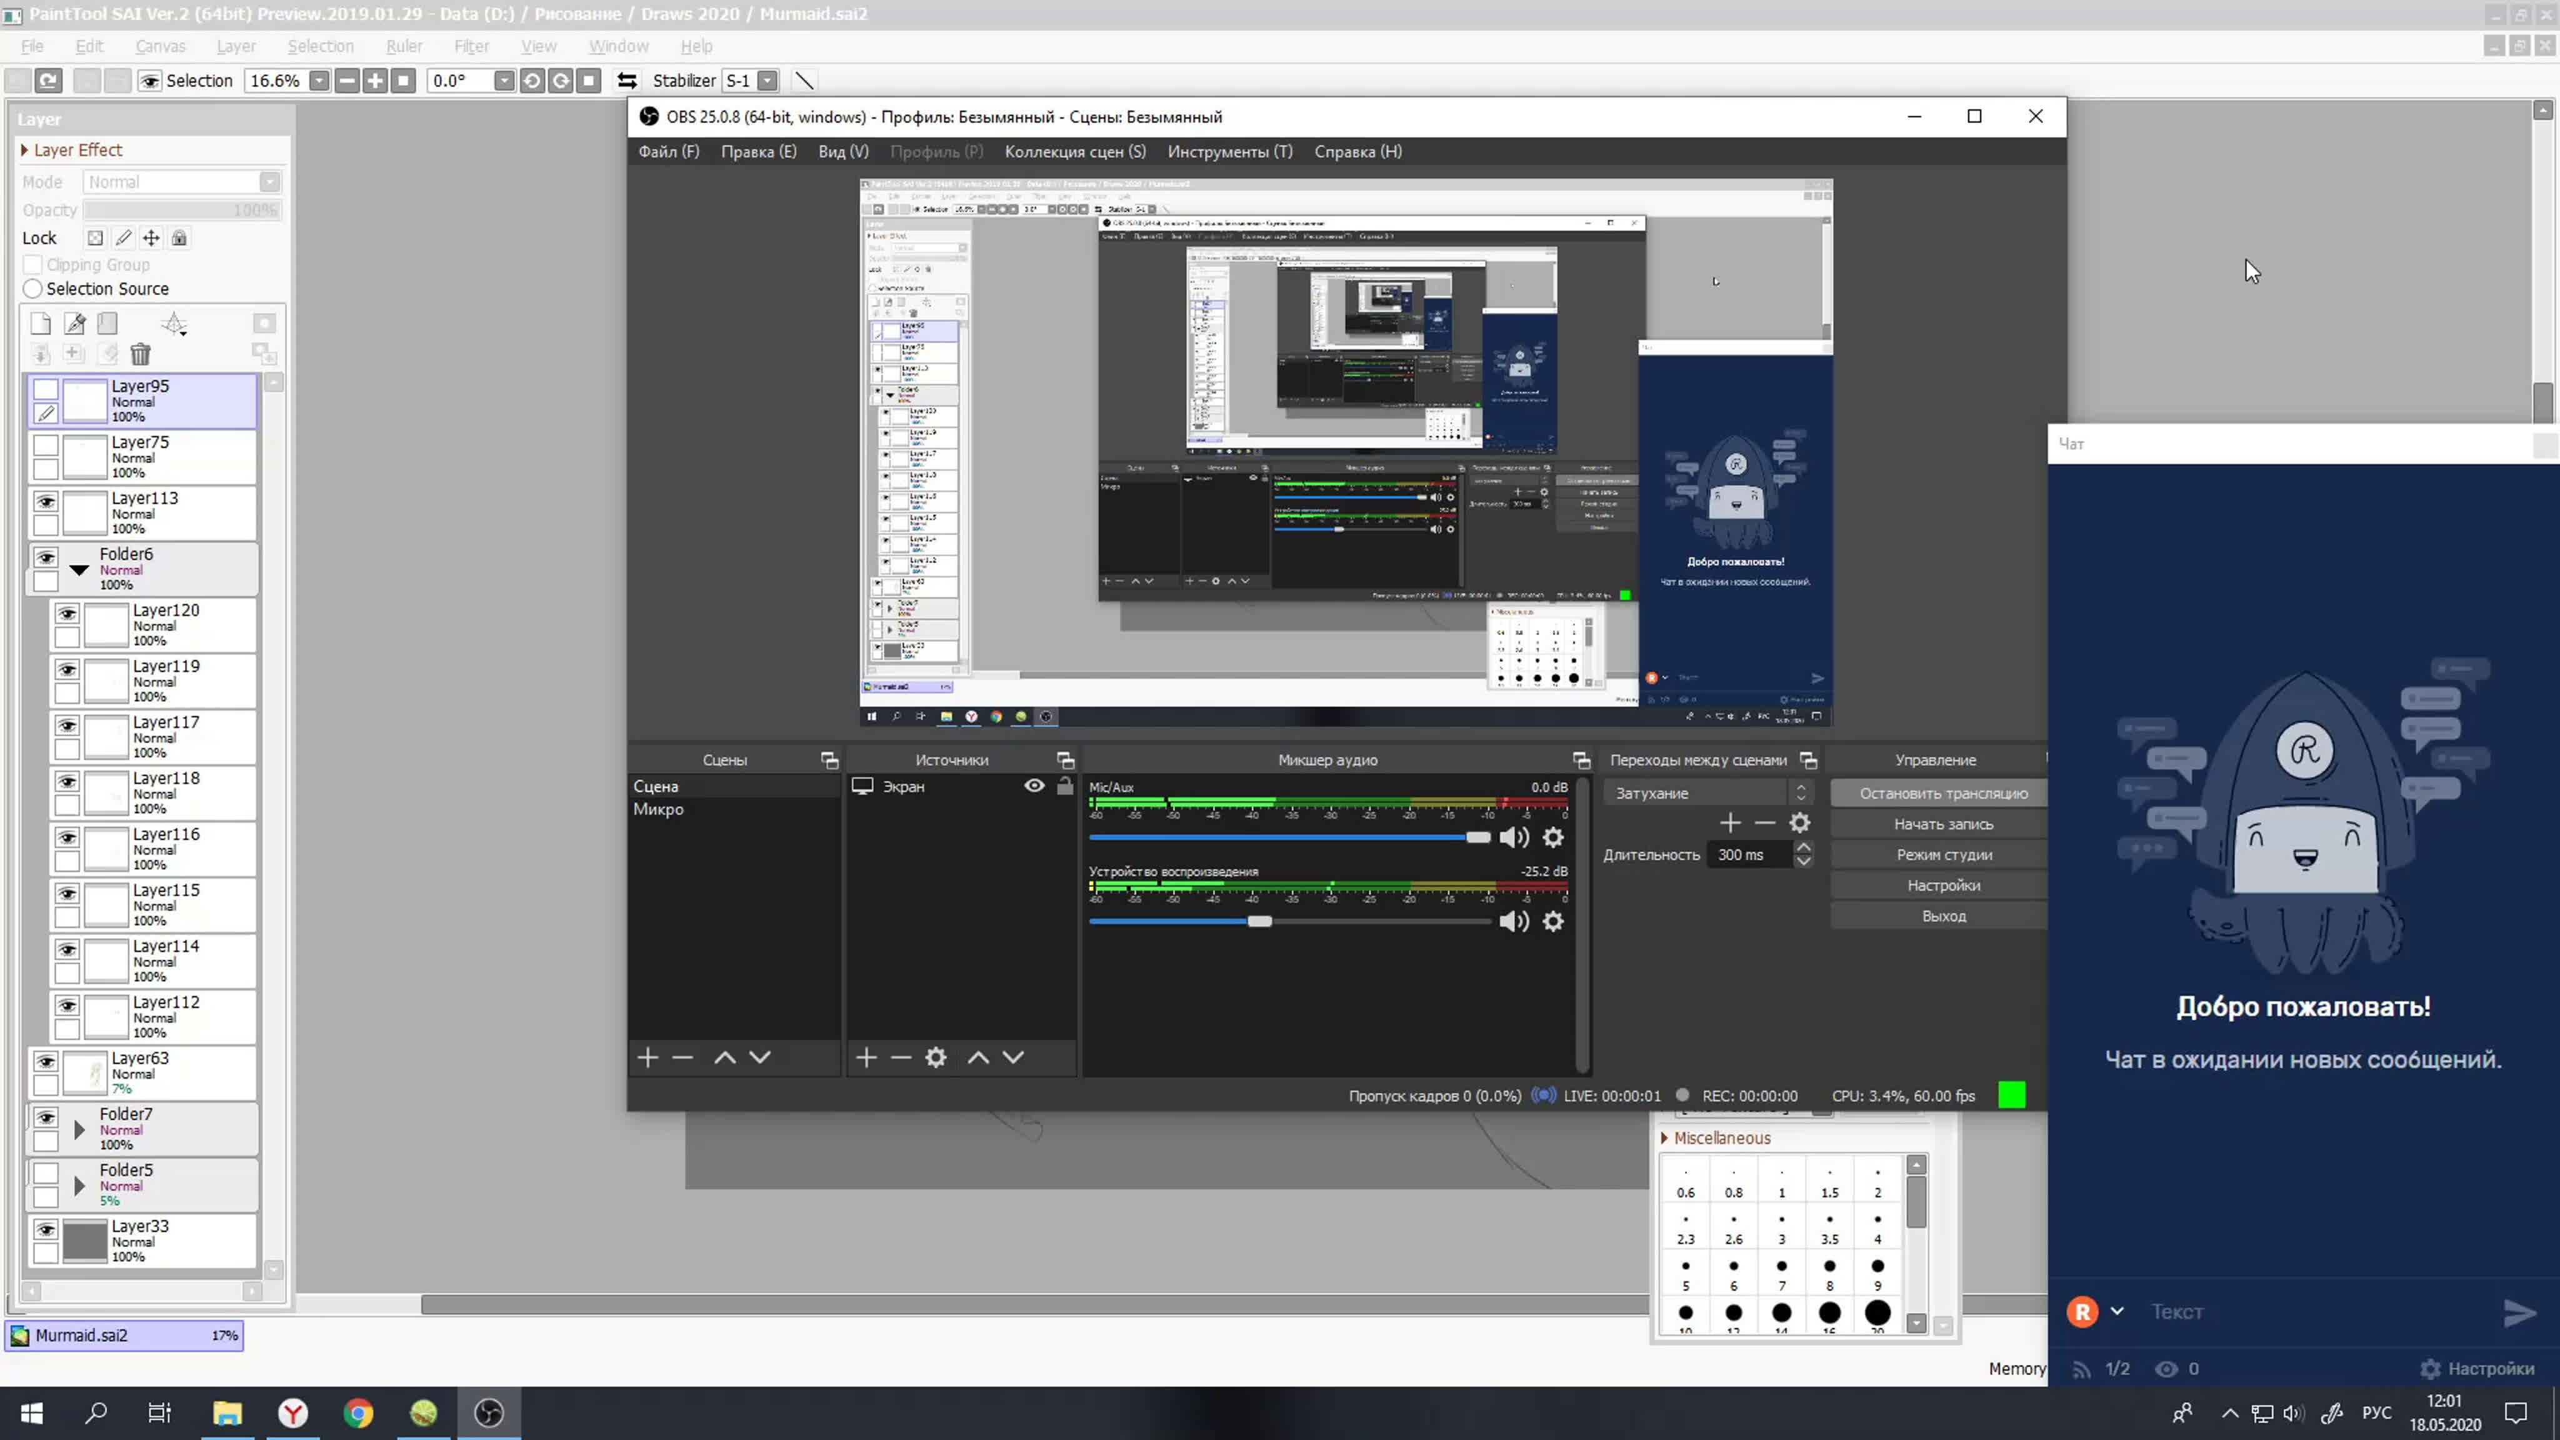Click the SAI zoom out minus button
The image size is (2560, 1440).
[x=347, y=81]
